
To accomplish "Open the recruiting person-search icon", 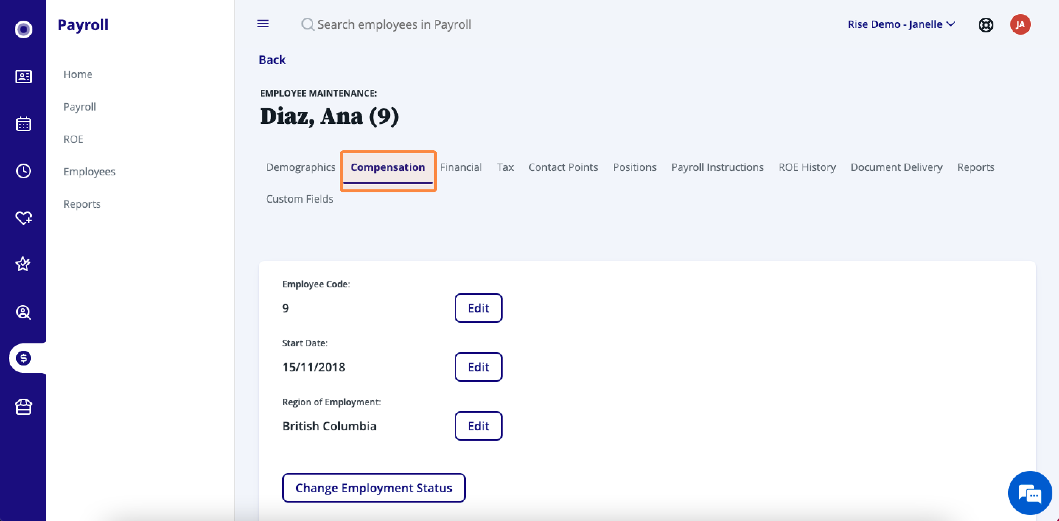I will (x=24, y=312).
